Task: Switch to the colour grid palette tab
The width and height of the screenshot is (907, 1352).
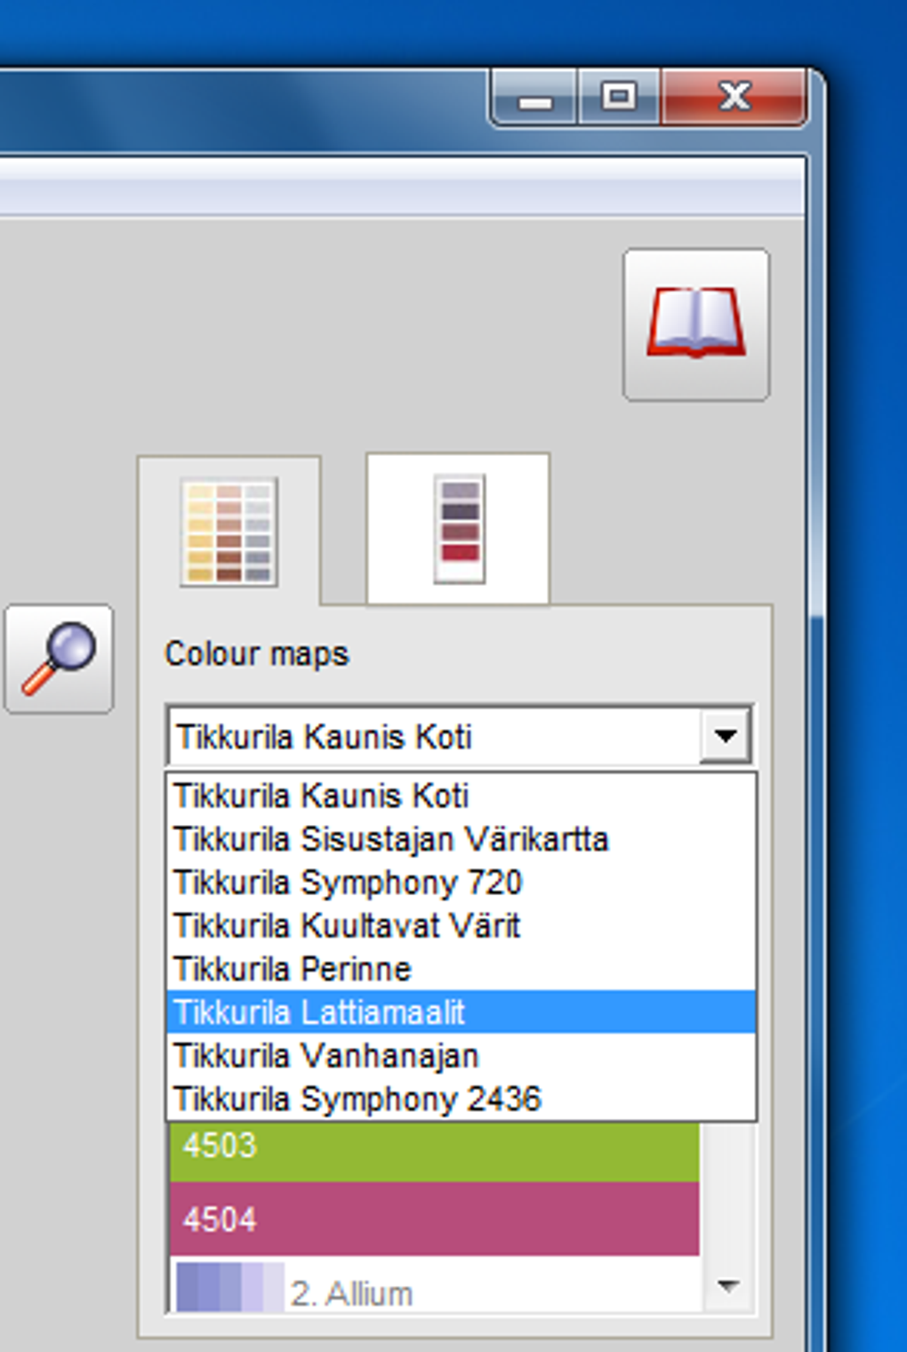Action: click(229, 532)
